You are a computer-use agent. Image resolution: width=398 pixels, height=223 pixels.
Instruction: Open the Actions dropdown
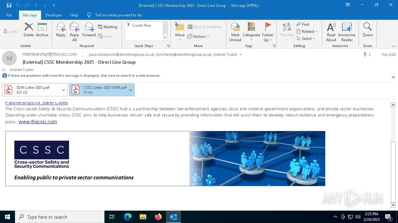(x=198, y=36)
